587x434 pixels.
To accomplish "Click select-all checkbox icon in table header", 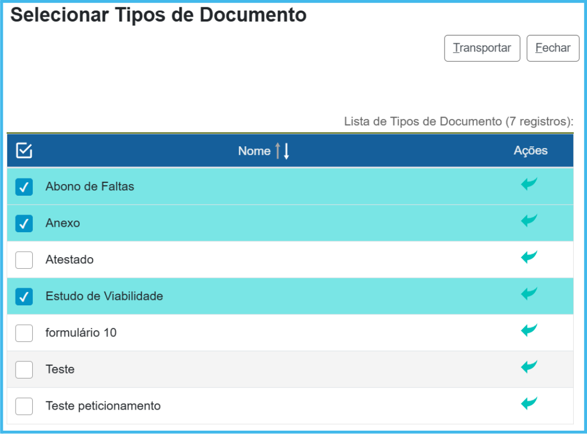I will pyautogui.click(x=24, y=150).
